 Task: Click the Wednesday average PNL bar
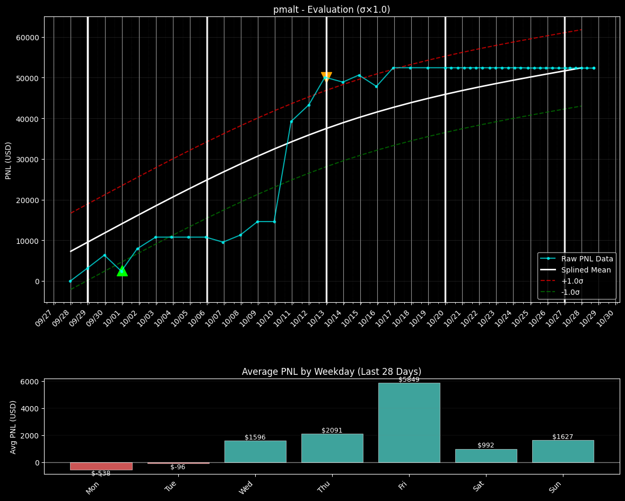click(x=255, y=451)
